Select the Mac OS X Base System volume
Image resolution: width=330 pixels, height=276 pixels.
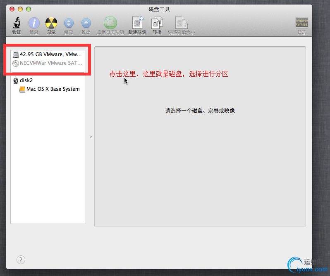click(48, 89)
